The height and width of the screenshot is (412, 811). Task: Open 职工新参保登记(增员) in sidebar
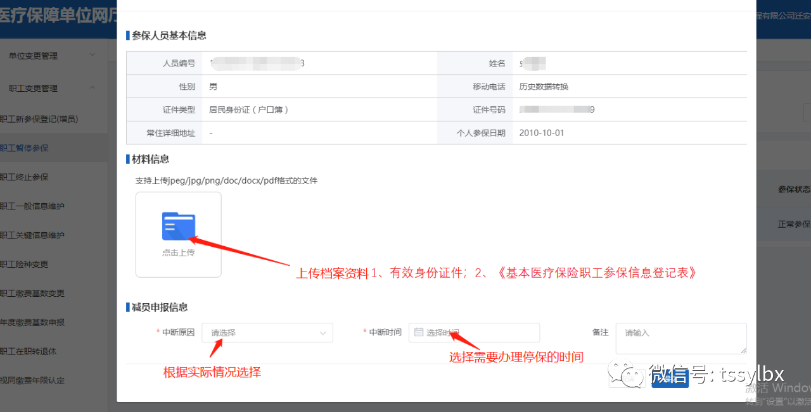39,119
